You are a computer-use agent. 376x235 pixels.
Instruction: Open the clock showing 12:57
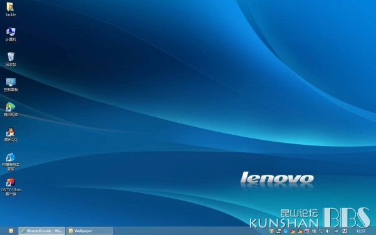pyautogui.click(x=361, y=231)
